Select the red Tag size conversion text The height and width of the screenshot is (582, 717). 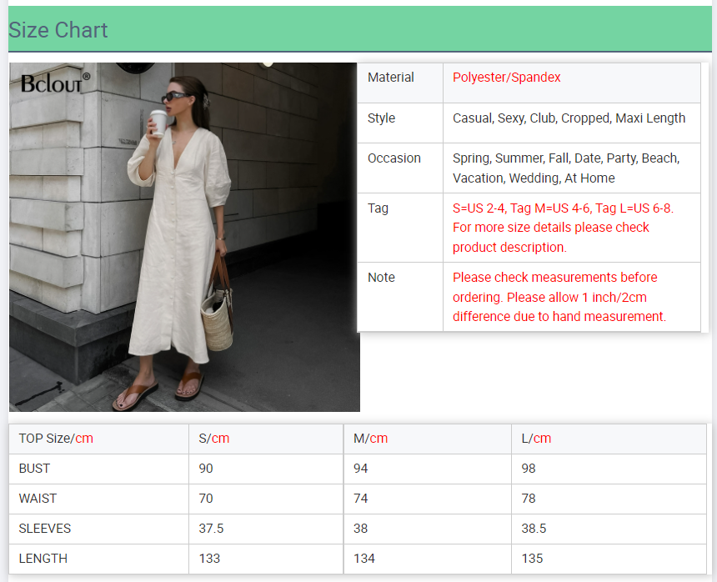563,228
